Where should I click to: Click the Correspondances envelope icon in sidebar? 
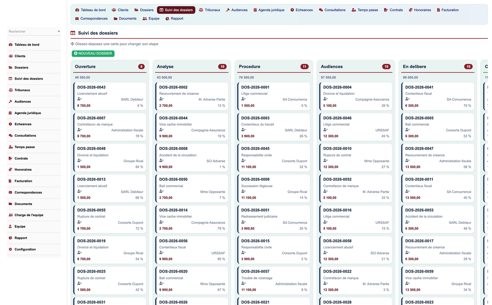click(x=11, y=192)
